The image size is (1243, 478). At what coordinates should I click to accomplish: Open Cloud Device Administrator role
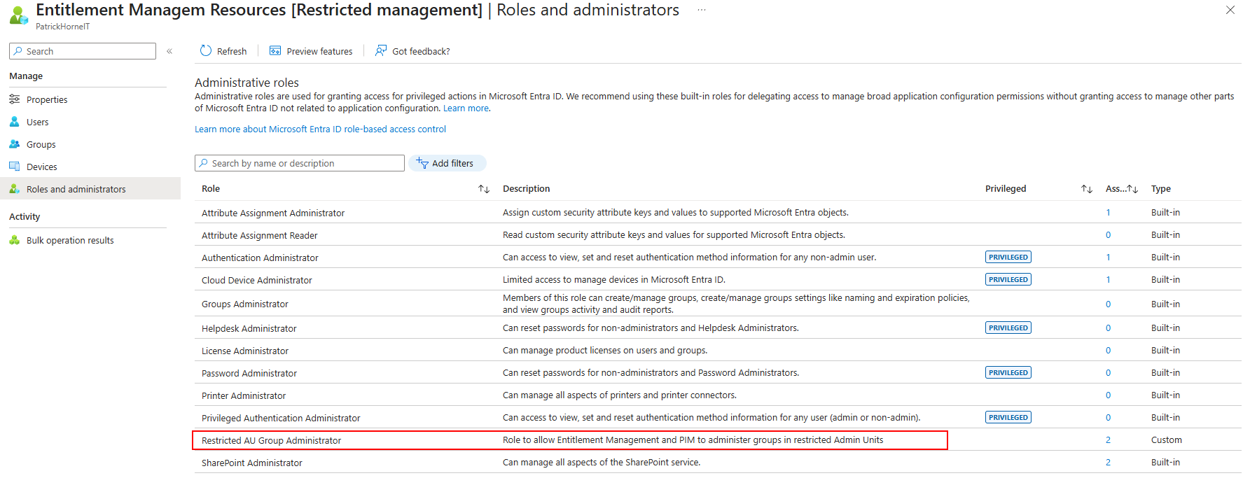(x=257, y=281)
